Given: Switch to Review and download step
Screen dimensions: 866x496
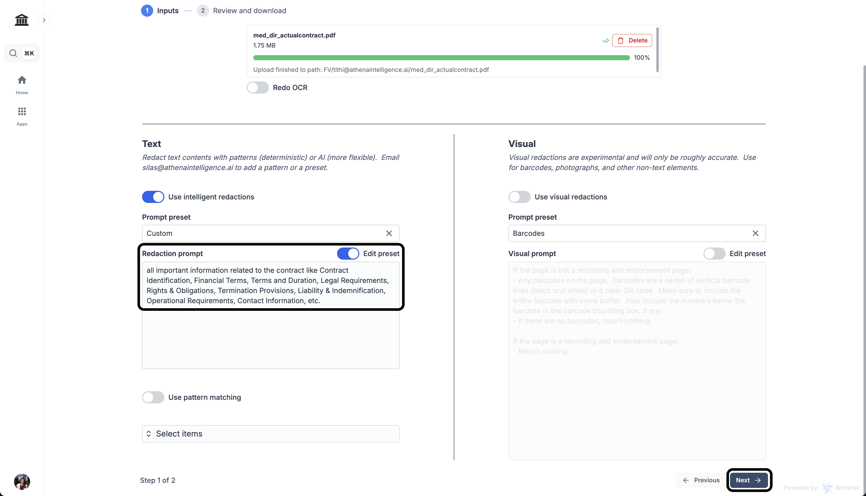Looking at the screenshot, I should click(249, 11).
